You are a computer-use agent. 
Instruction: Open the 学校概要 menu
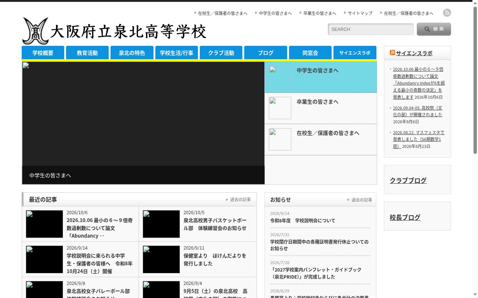[43, 53]
